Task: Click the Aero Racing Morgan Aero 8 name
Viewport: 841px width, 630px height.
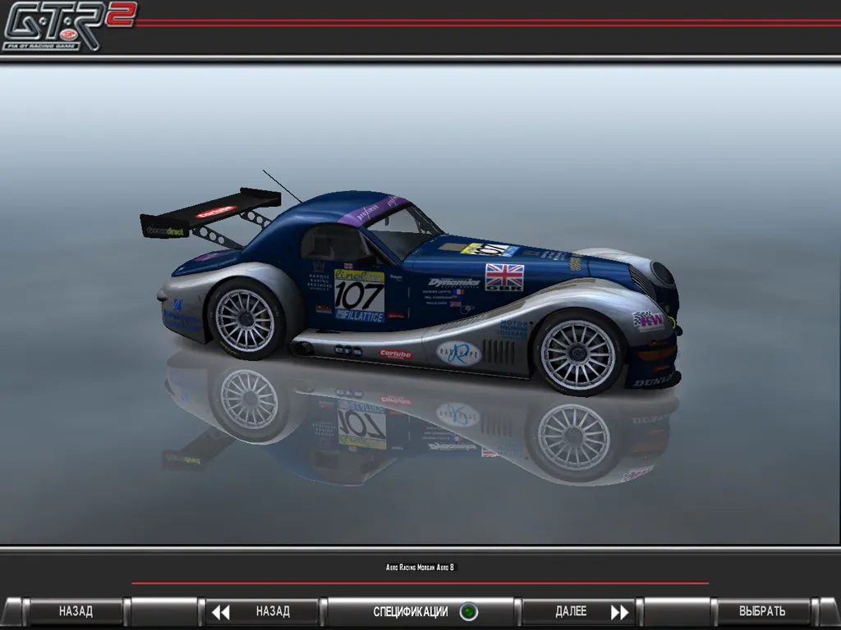Action: pos(420,568)
